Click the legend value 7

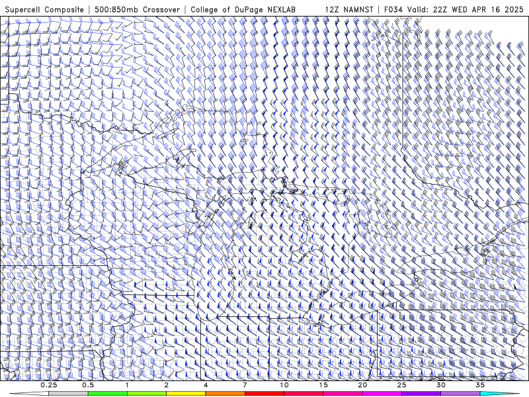point(245,385)
